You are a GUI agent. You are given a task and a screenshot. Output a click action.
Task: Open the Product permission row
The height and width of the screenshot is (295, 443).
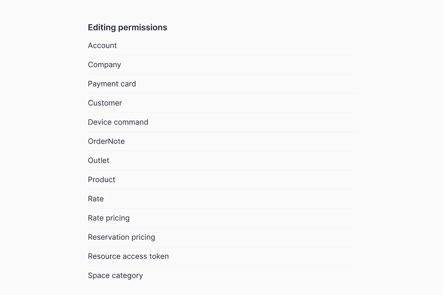[221, 180]
